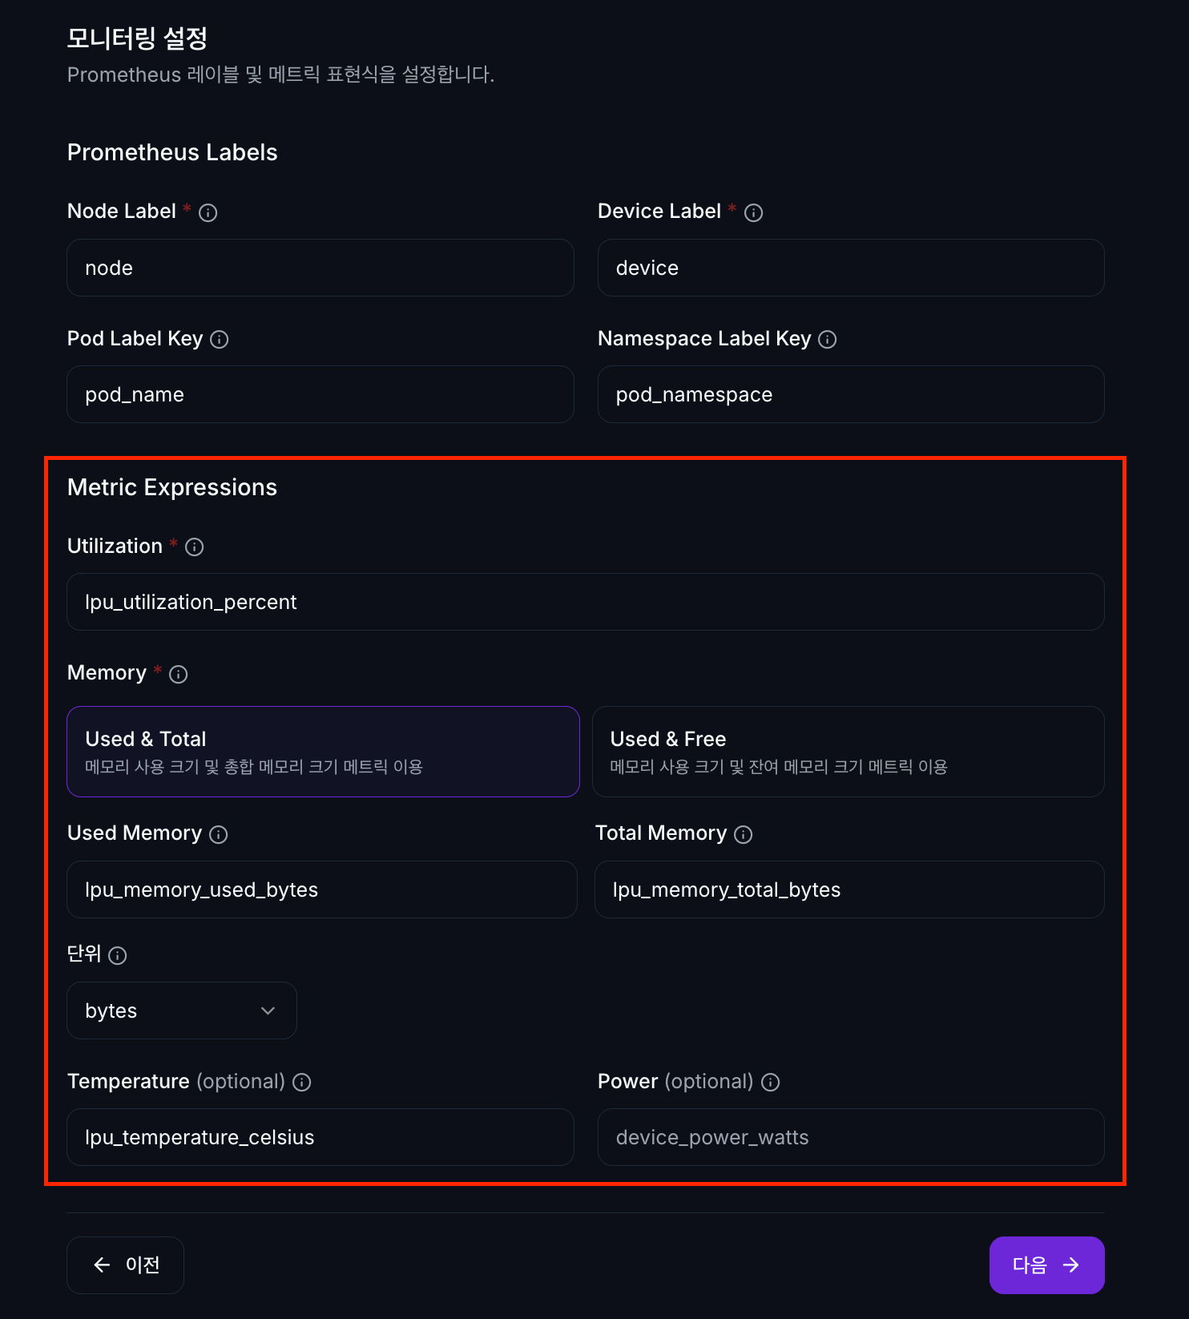1189x1319 pixels.
Task: Click the Namespace Label Key info icon
Action: (827, 340)
